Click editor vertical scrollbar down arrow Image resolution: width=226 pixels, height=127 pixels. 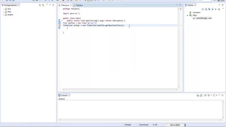tap(179, 87)
